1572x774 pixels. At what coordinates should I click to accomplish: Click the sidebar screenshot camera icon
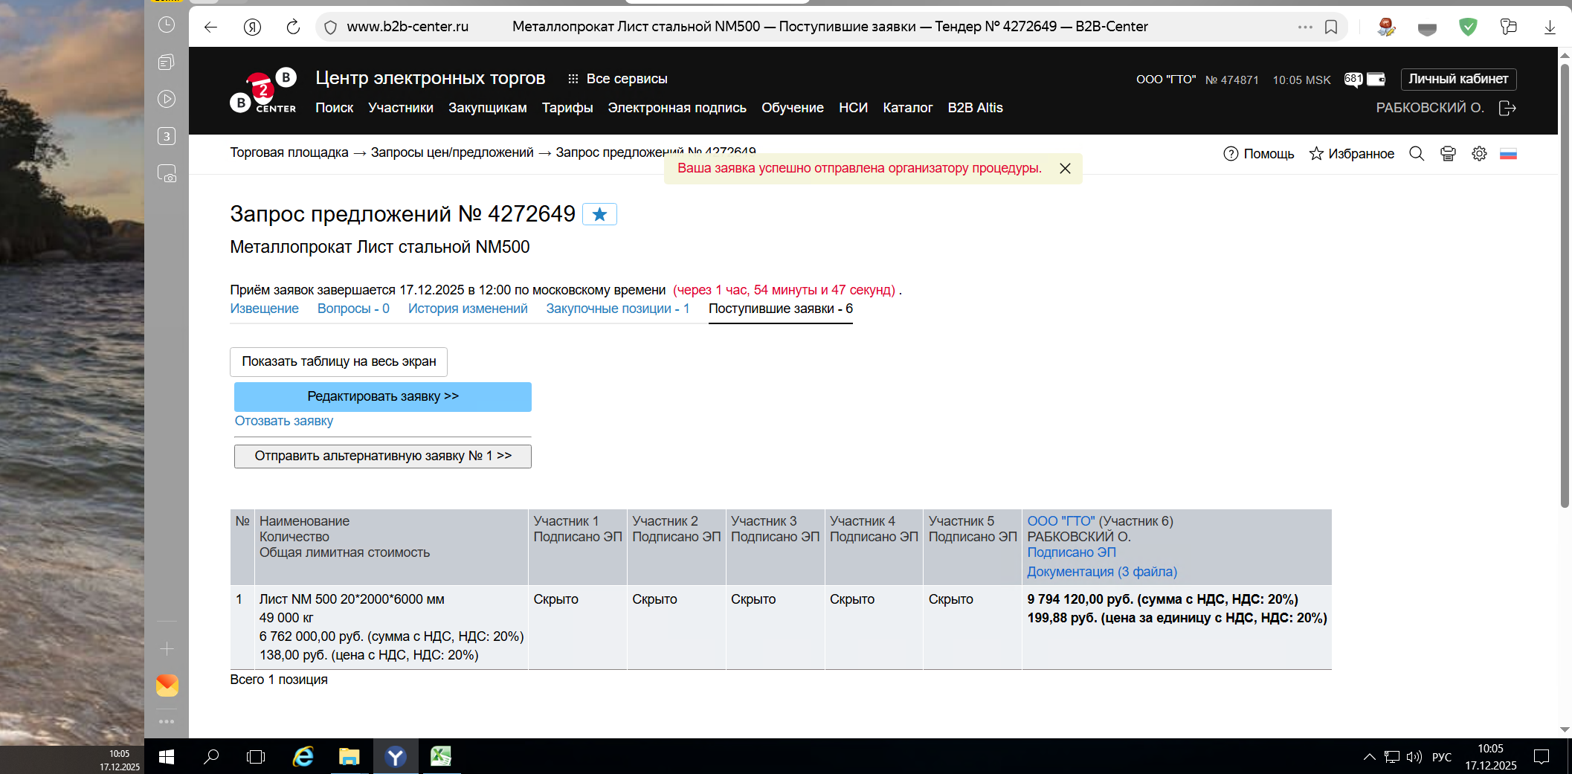click(x=167, y=174)
